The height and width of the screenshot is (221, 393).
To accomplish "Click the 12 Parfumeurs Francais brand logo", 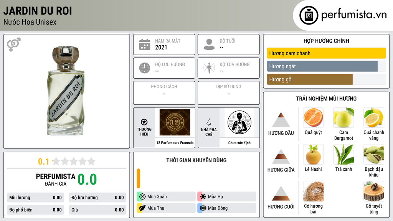I will click(175, 122).
